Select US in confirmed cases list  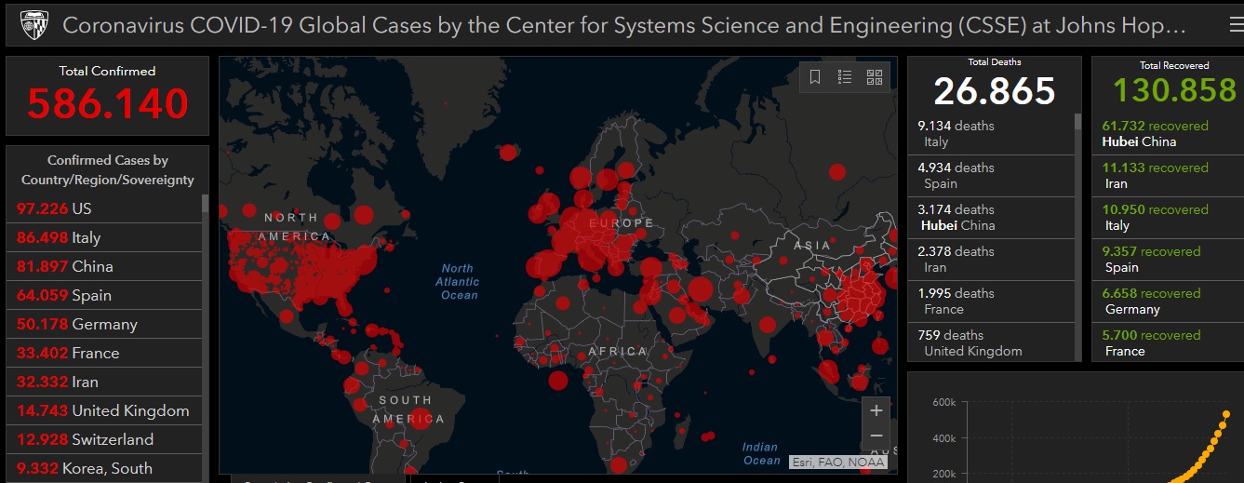pos(103,208)
